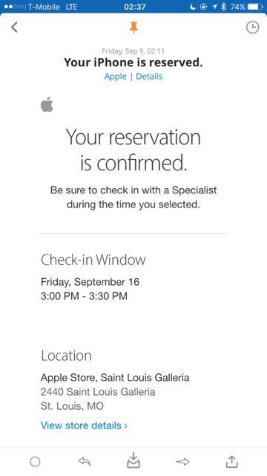
Task: Tap the Apple sender link
Action: coord(116,76)
